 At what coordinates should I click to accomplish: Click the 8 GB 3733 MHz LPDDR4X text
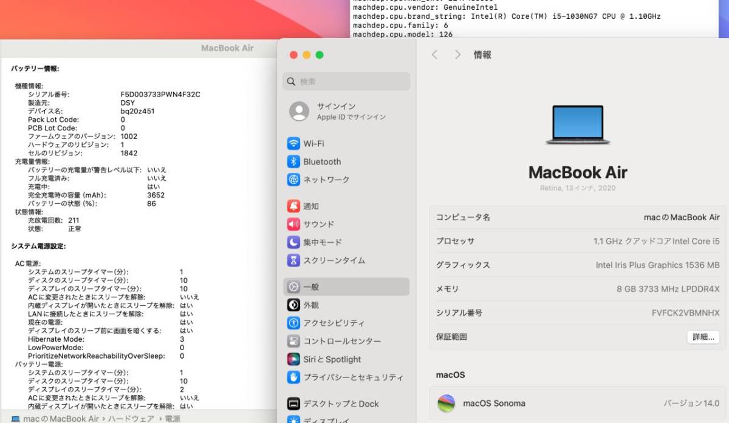point(668,289)
